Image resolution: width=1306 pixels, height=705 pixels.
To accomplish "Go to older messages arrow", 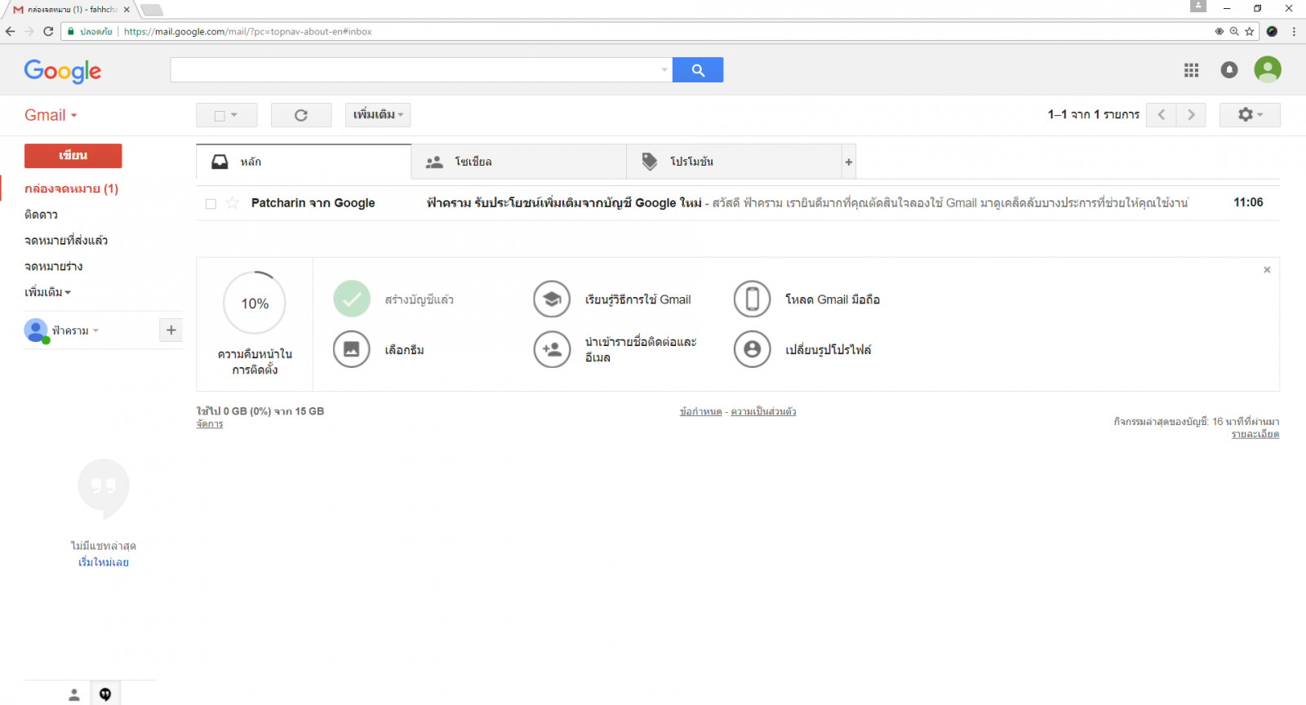I will pos(1191,115).
